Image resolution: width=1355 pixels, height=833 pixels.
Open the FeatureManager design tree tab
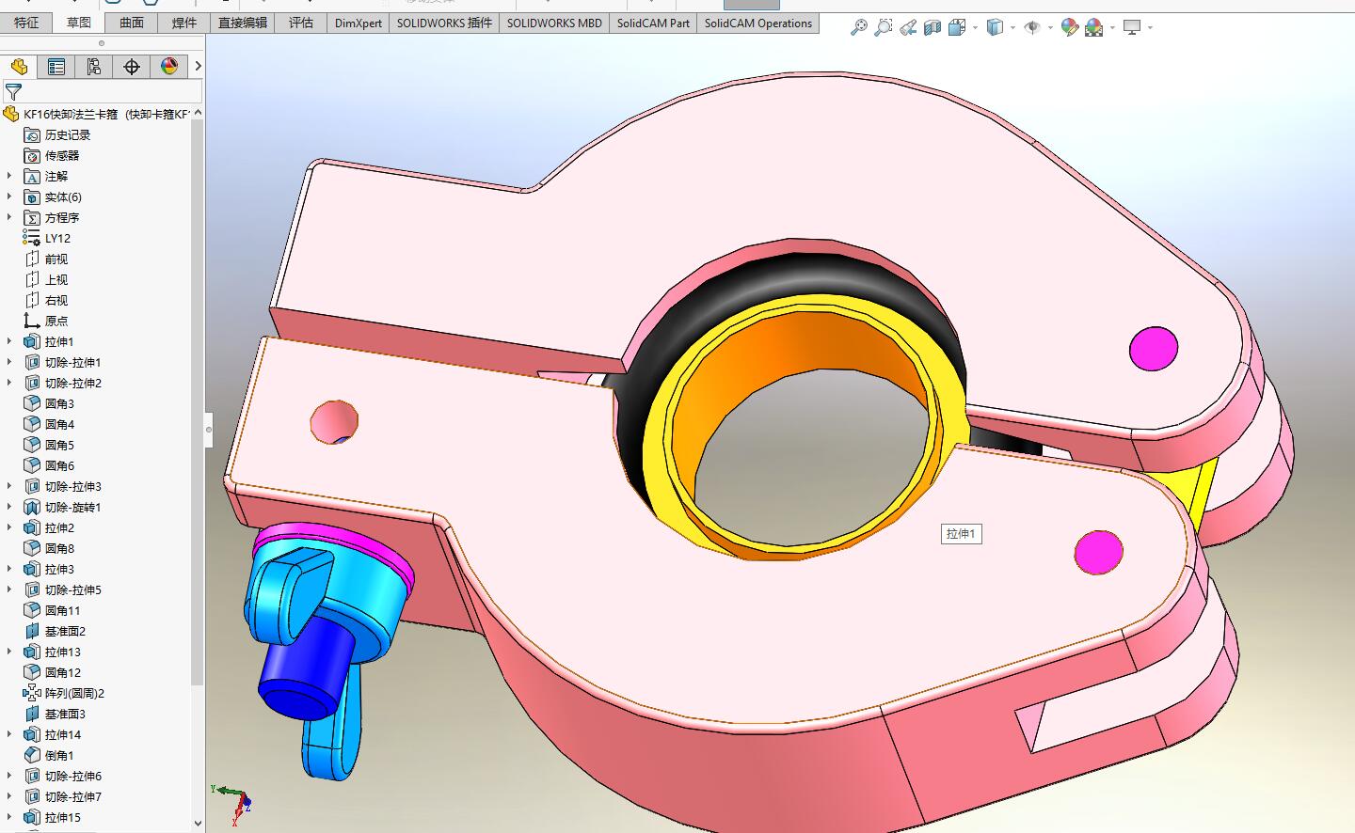point(19,66)
